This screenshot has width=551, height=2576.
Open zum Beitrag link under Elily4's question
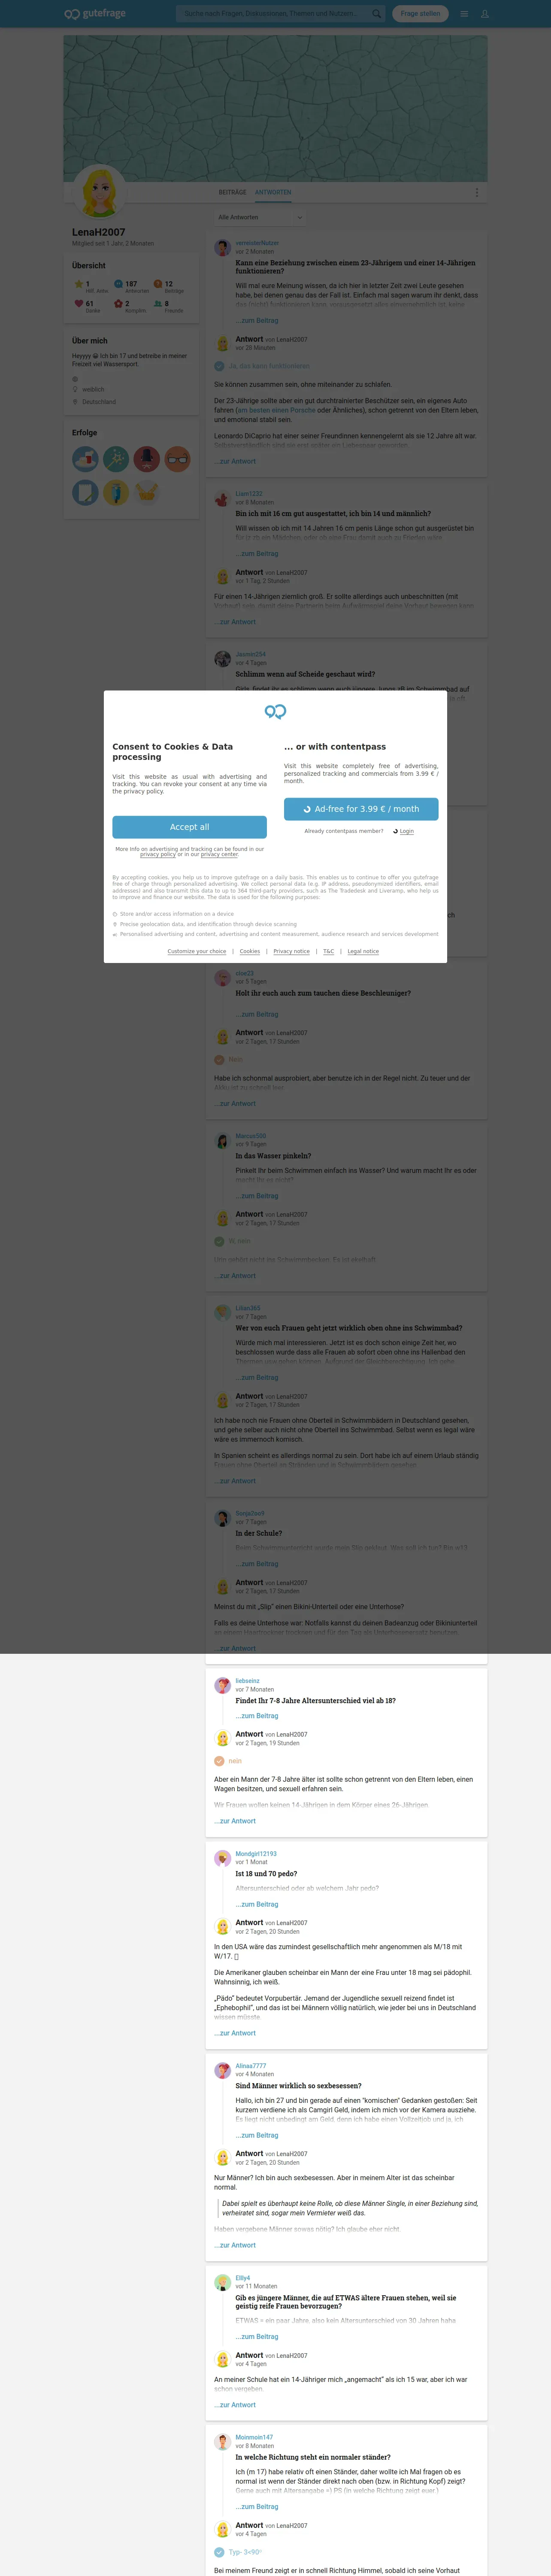coord(257,2337)
